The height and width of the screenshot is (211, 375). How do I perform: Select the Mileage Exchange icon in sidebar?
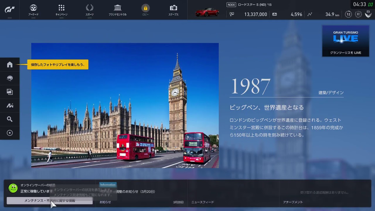click(10, 105)
